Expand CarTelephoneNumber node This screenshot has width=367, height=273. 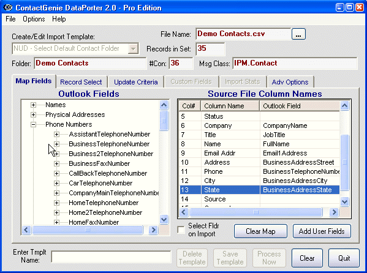[x=56, y=183]
